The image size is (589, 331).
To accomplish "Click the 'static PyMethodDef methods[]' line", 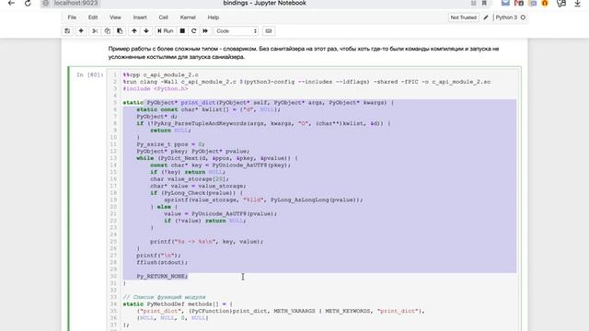I will (x=178, y=304).
